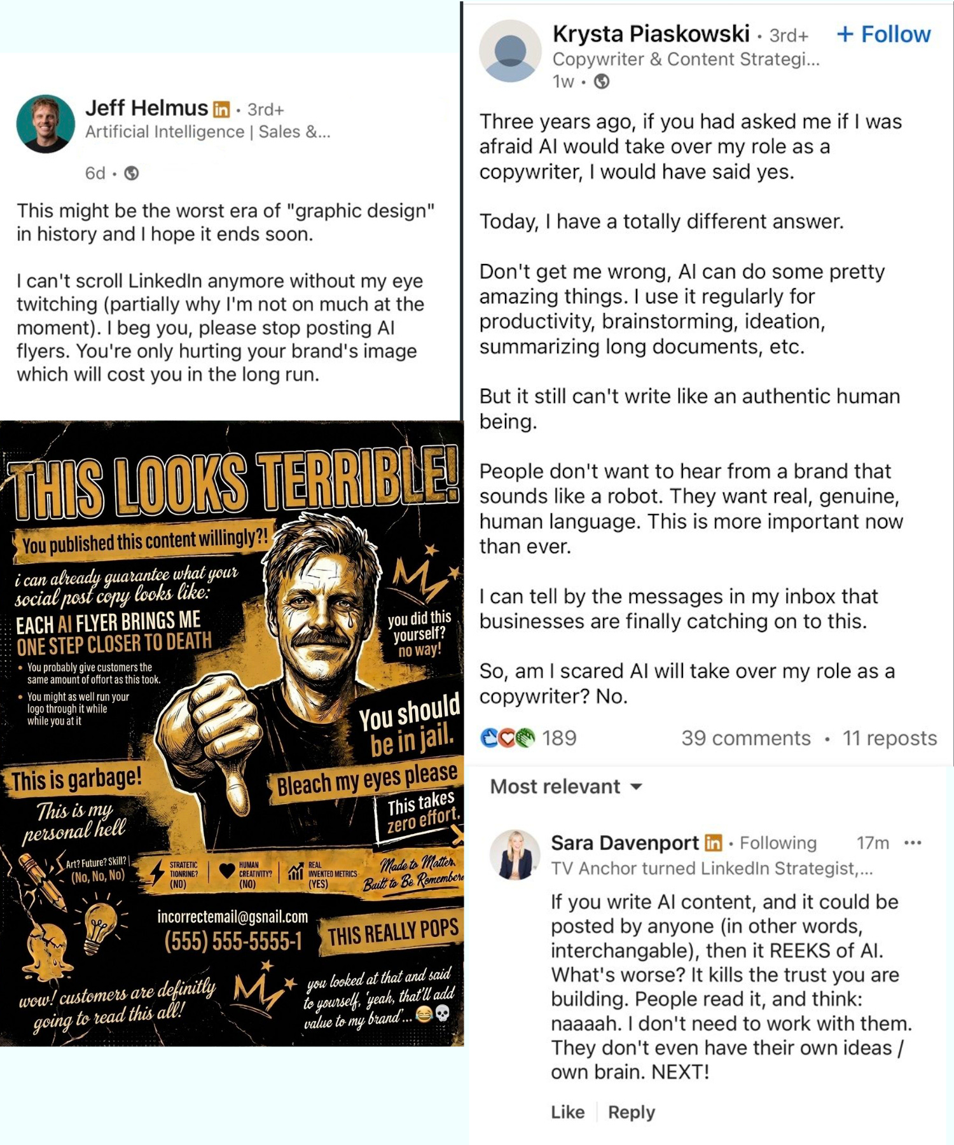
Task: Like Sara Davenport's comment
Action: (x=567, y=1112)
